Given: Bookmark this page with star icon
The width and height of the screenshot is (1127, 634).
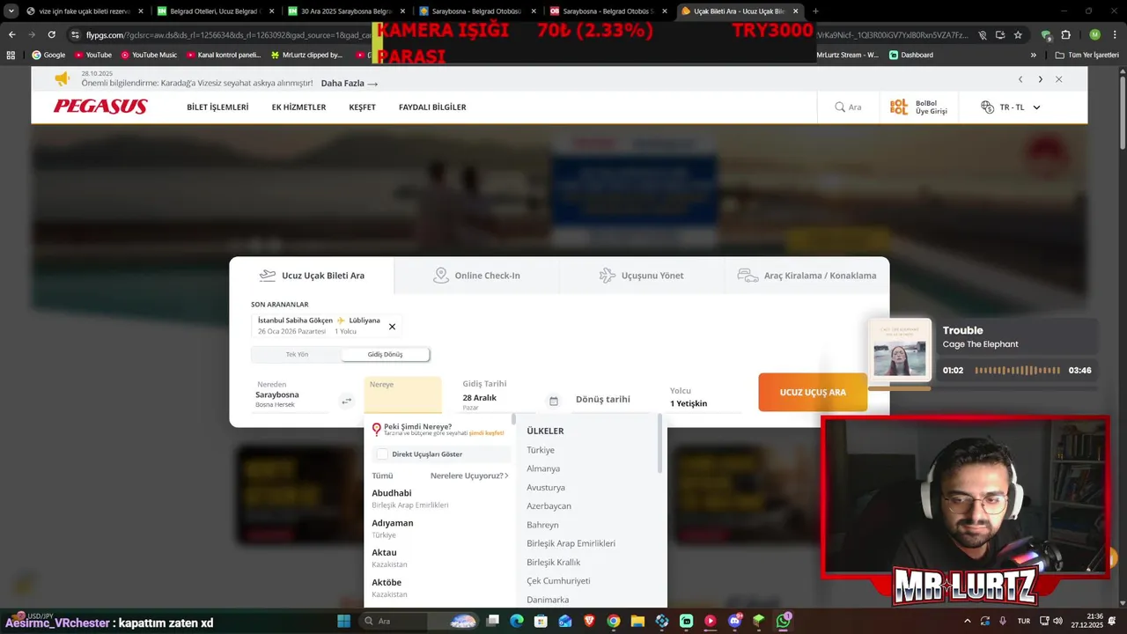Looking at the screenshot, I should click(1018, 35).
